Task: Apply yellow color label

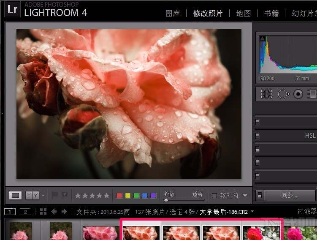Action: coord(128,196)
